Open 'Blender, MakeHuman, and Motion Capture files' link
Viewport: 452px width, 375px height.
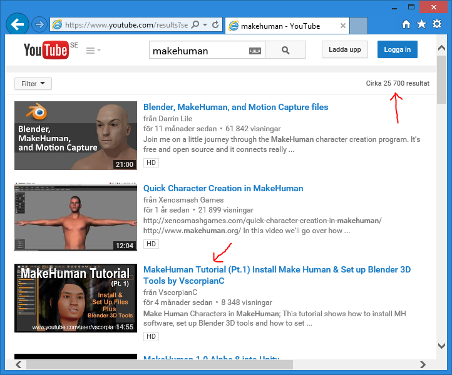click(x=235, y=107)
